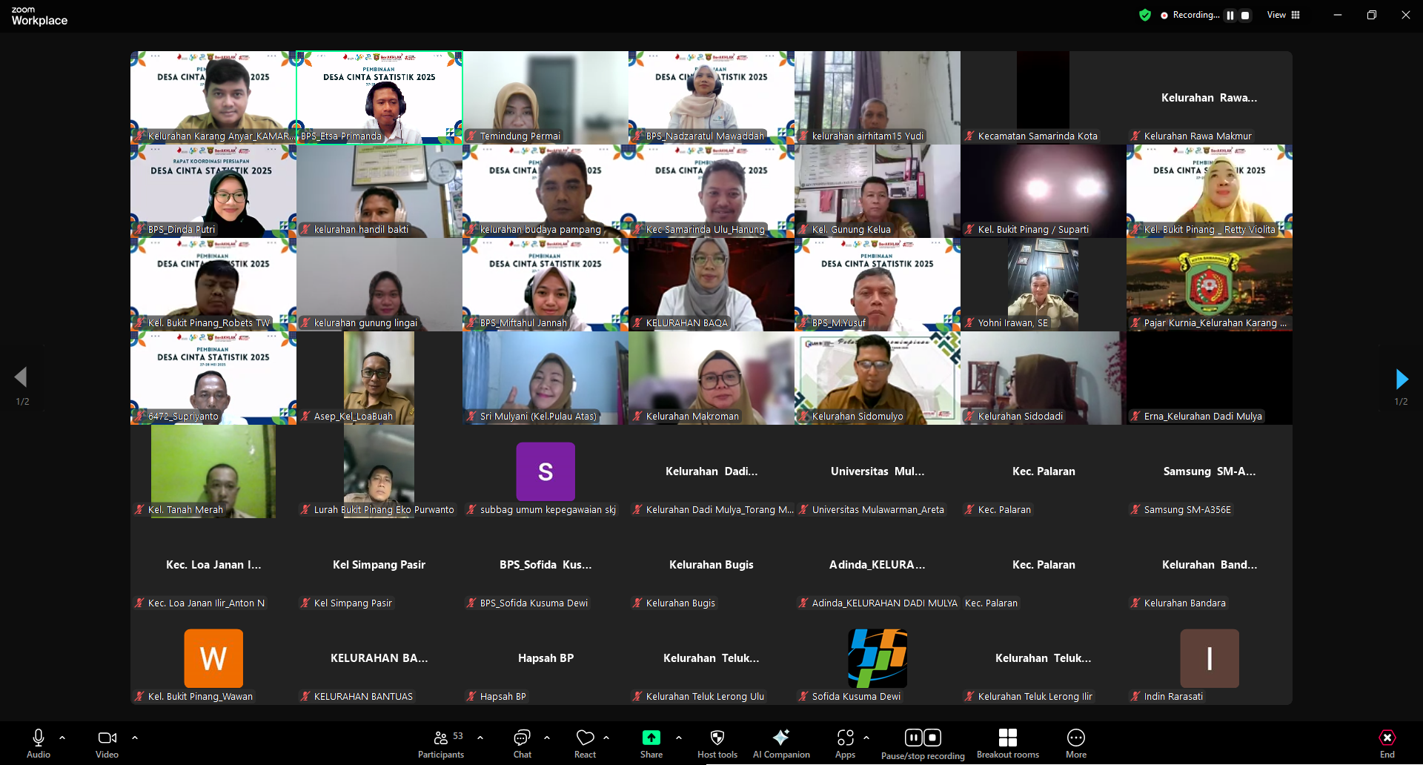Toggle the camera Video button

tap(107, 744)
